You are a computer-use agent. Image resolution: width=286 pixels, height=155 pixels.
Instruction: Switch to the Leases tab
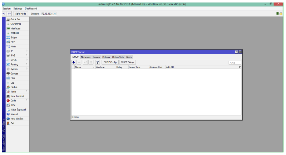96,57
